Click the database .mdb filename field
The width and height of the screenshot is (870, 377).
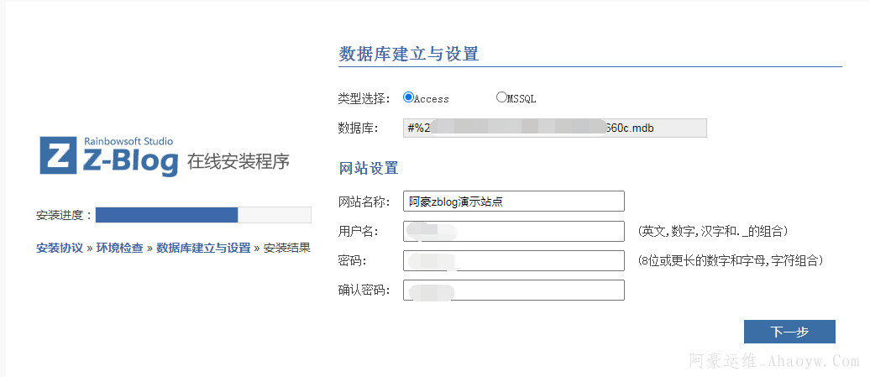pos(554,128)
